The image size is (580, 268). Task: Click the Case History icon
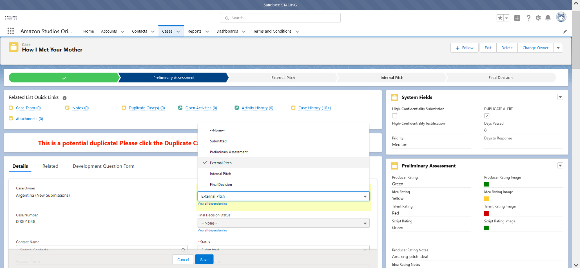pos(293,108)
